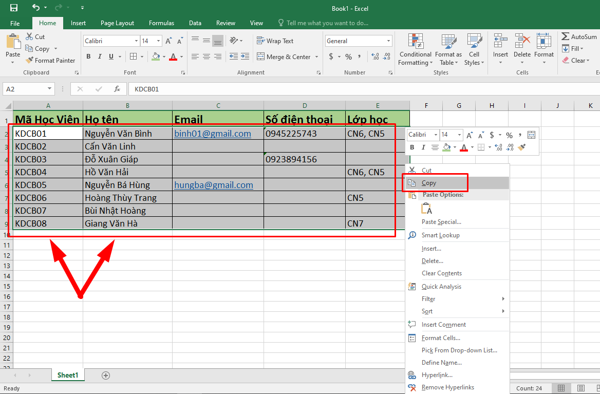Save the workbook with the floppy disk icon
The image size is (600, 394).
click(14, 8)
